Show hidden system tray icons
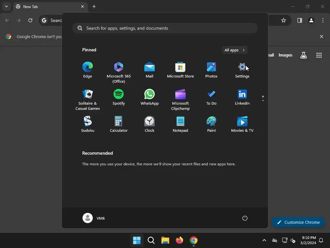 (264, 240)
